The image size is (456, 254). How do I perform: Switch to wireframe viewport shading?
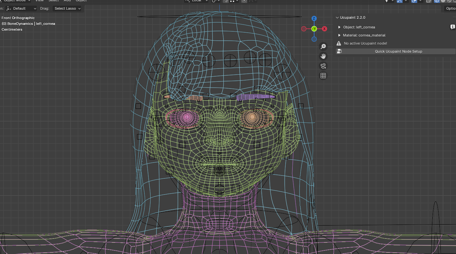[437, 1]
